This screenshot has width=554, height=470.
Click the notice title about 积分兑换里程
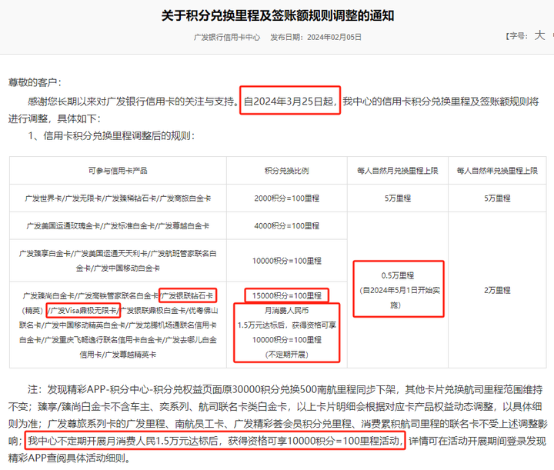[277, 15]
